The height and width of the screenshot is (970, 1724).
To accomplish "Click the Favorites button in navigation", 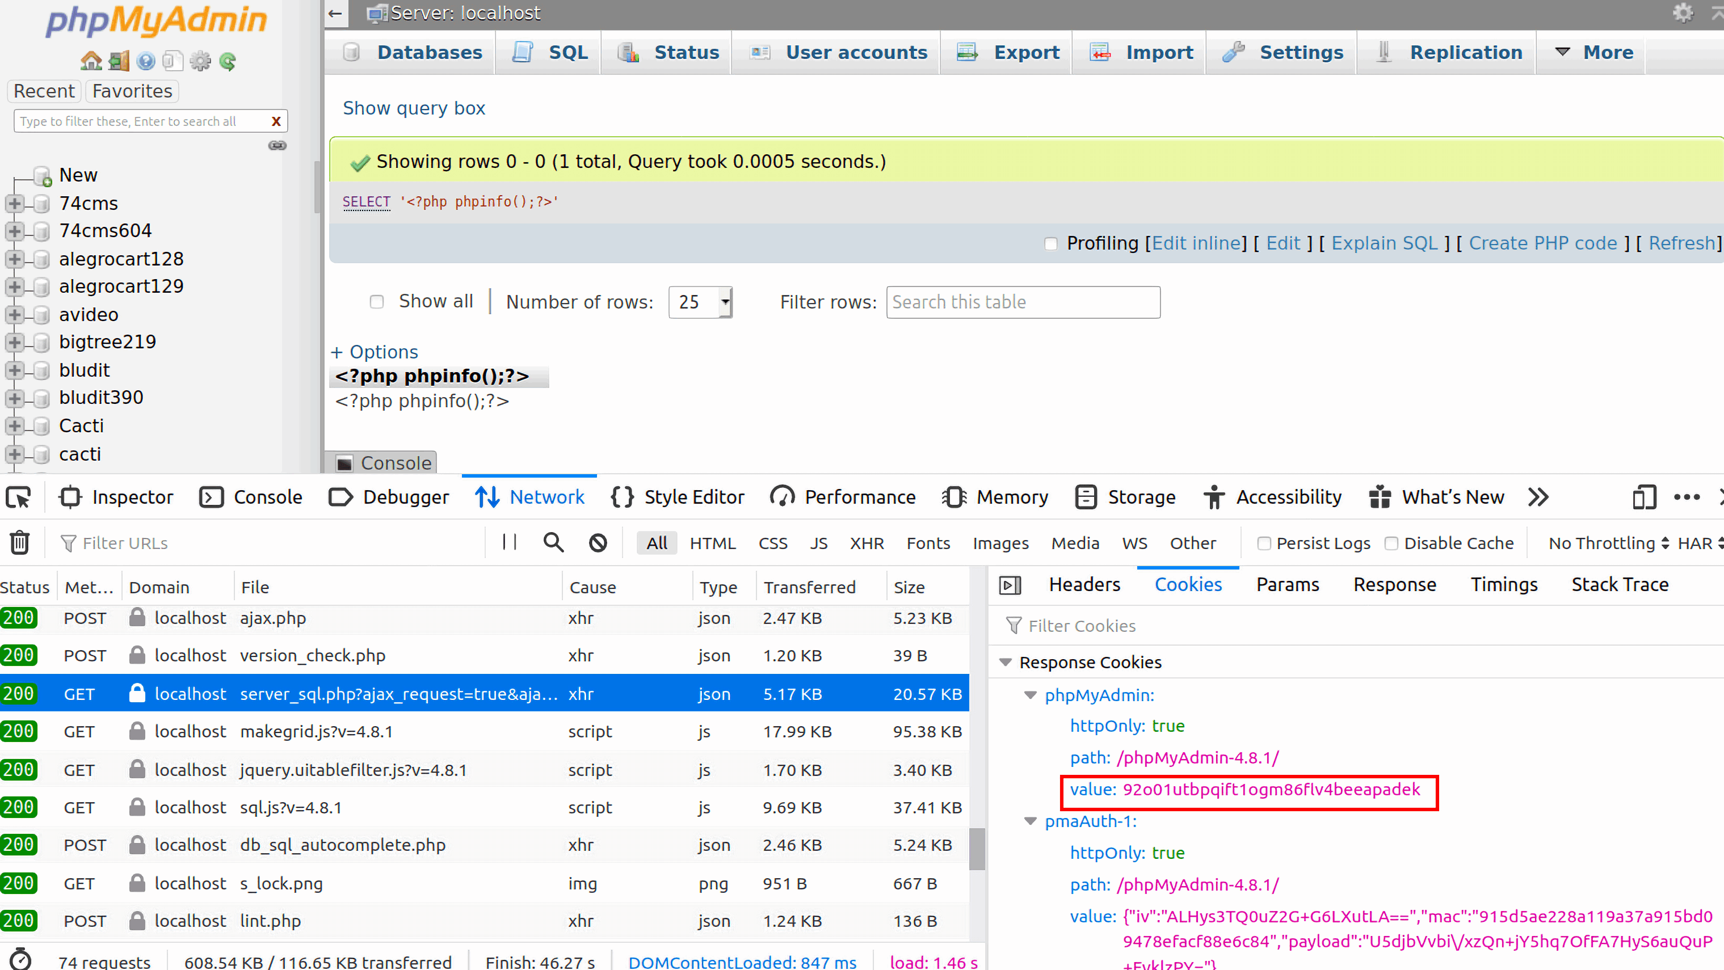I will click(x=132, y=91).
